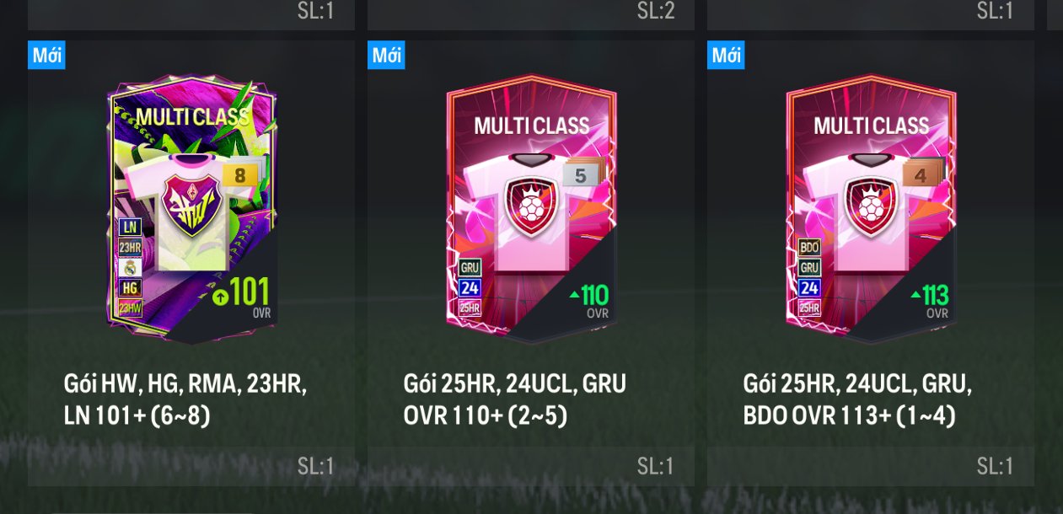Click the gold number 8 card count badge
Viewport: 1063px width, 514px height.
coord(241,174)
